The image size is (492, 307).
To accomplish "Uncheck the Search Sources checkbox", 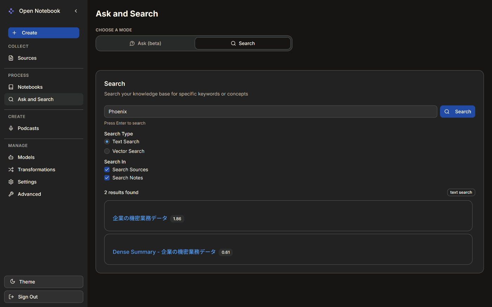I will (x=107, y=170).
